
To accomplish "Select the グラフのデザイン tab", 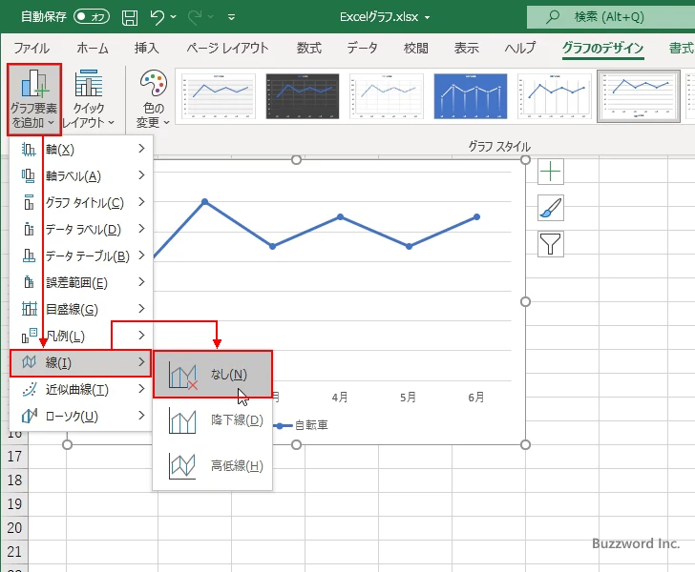I will click(602, 48).
